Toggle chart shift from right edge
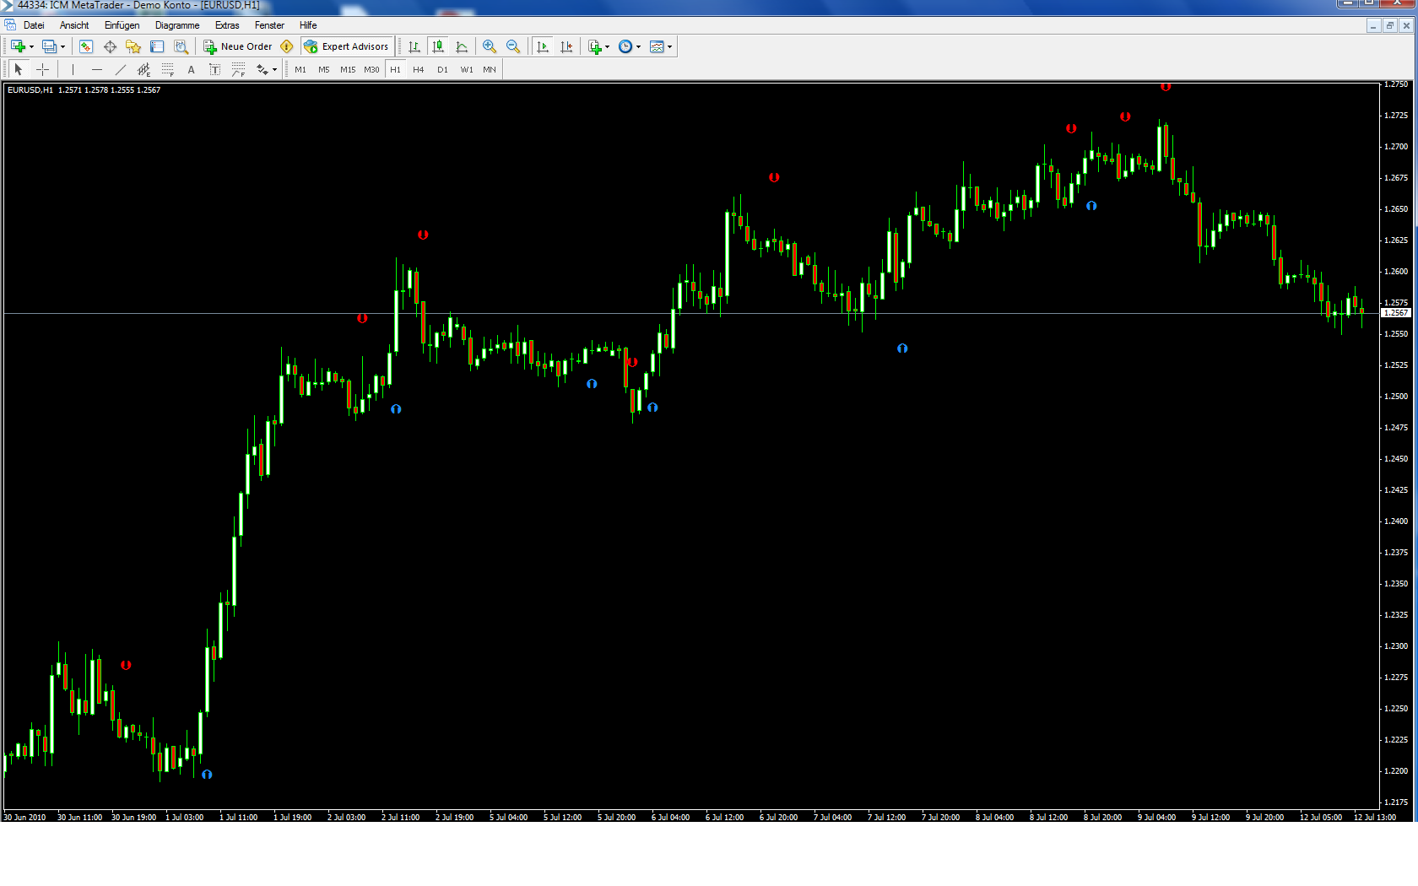The image size is (1418, 886). click(566, 46)
